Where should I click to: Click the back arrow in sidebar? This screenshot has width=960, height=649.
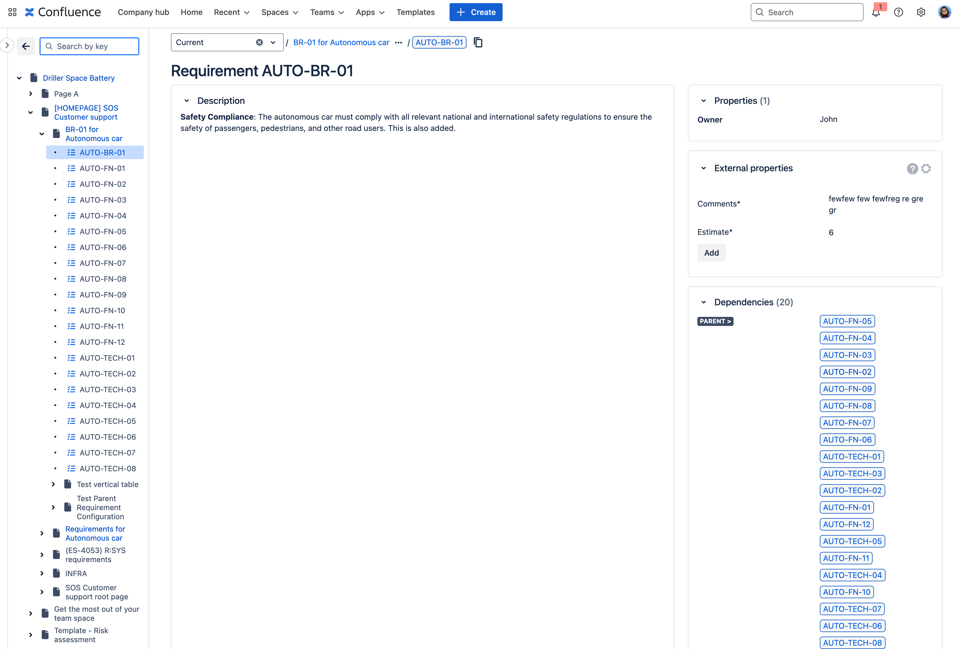pyautogui.click(x=26, y=46)
